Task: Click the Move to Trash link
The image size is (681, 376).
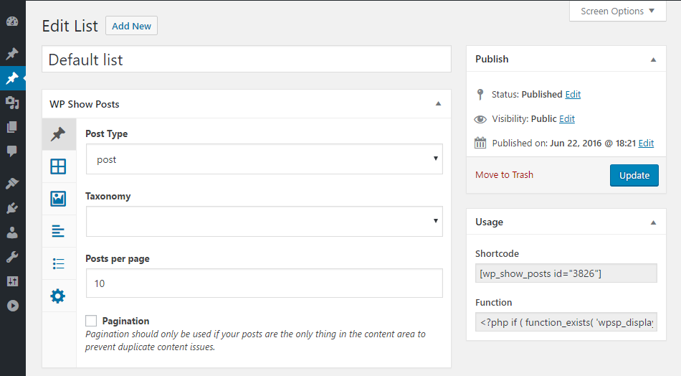Action: 504,174
